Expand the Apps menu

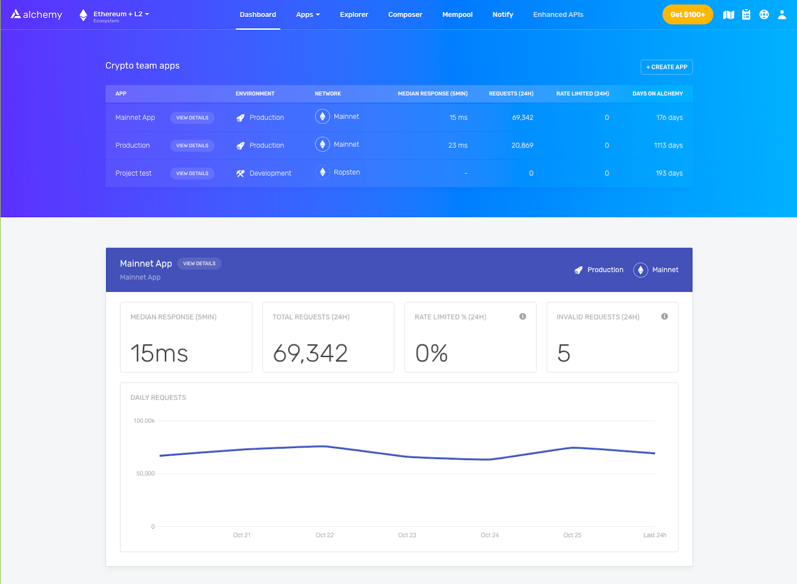click(x=308, y=14)
